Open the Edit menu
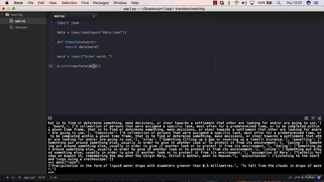Image resolution: width=324 pixels, height=182 pixels. [x=41, y=3]
